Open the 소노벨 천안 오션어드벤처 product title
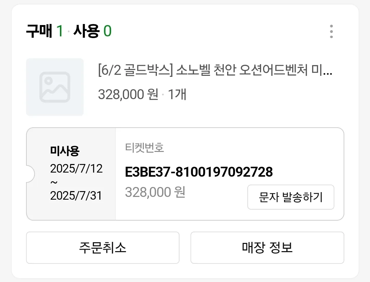The image size is (370, 282). pos(215,70)
